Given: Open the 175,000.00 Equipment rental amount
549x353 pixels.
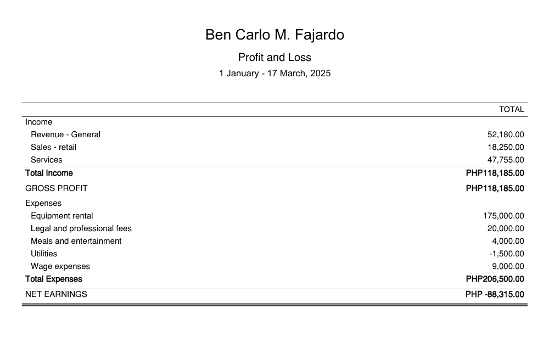Looking at the screenshot, I should click(503, 216).
